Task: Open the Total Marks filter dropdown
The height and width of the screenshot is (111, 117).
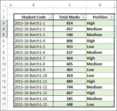Action: (83, 17)
